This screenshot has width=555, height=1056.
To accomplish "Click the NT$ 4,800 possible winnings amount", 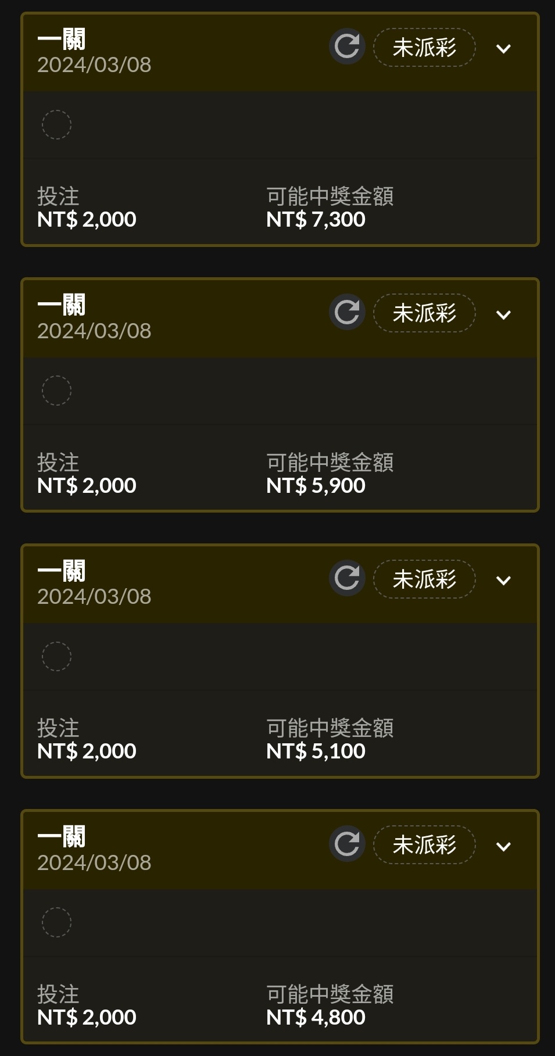I will tap(316, 1017).
